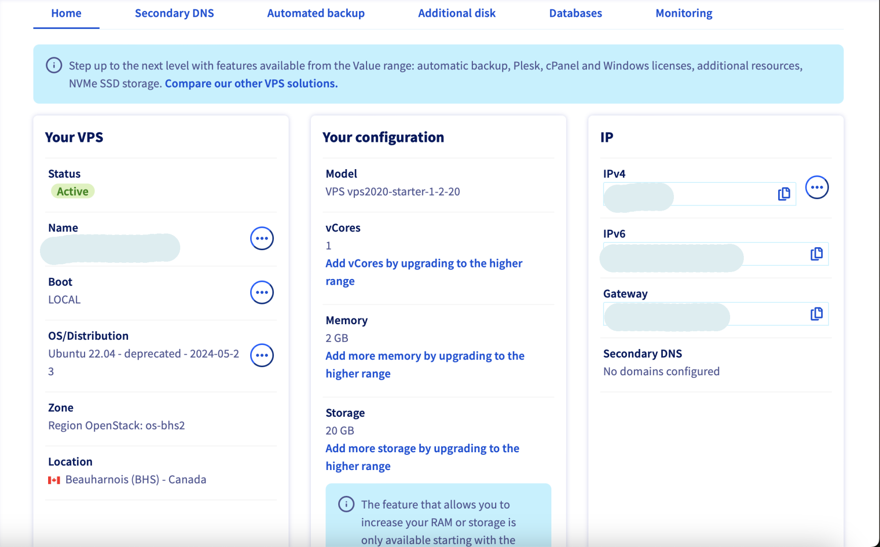Select the model text VPS vps2020-starter-1-2-20

[x=393, y=191]
